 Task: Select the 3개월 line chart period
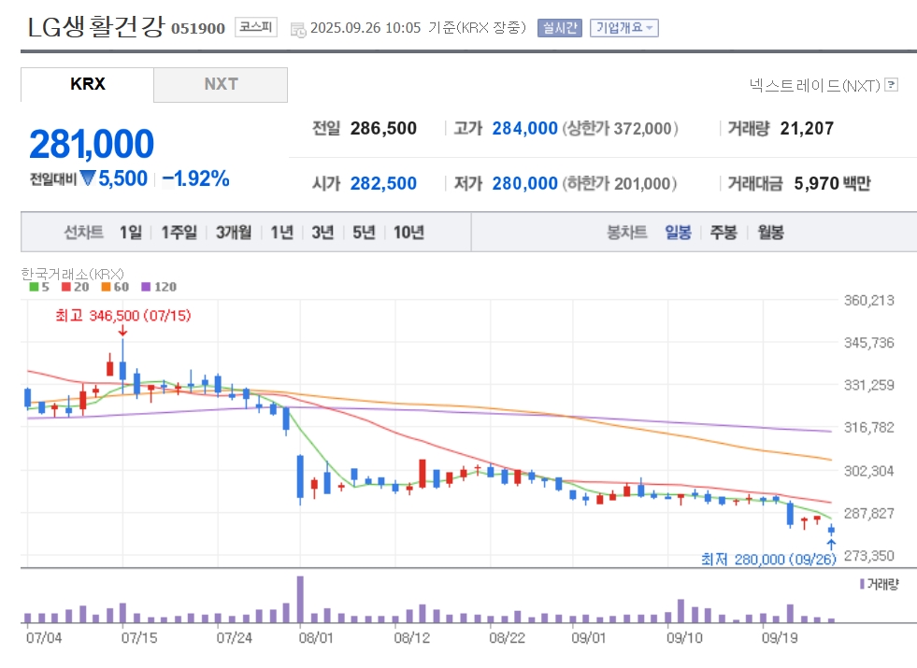(x=234, y=233)
